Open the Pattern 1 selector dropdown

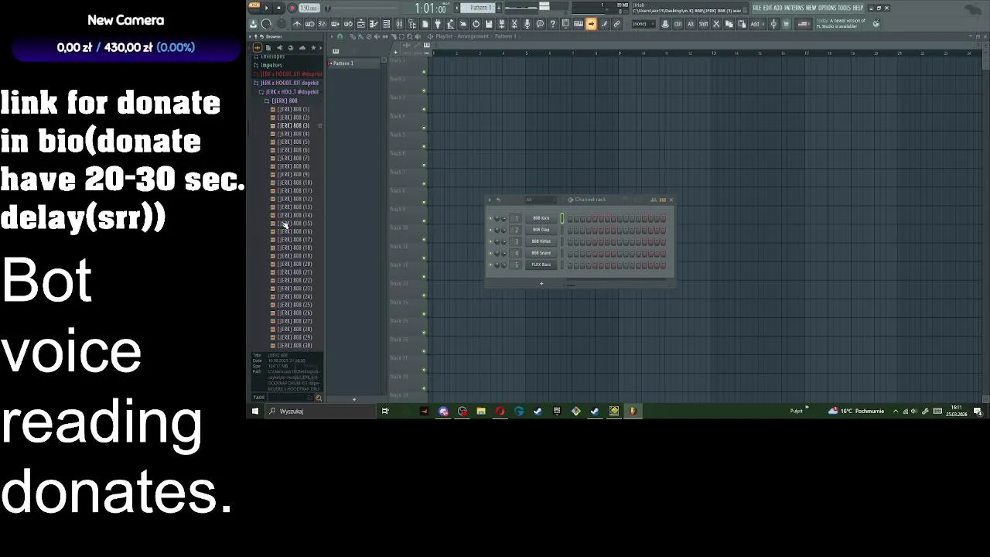click(x=477, y=8)
